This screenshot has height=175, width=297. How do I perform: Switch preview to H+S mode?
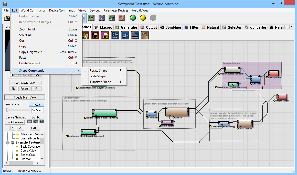pyautogui.click(x=36, y=75)
